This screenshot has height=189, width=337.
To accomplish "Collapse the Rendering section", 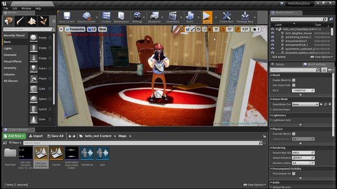I will 271,148.
